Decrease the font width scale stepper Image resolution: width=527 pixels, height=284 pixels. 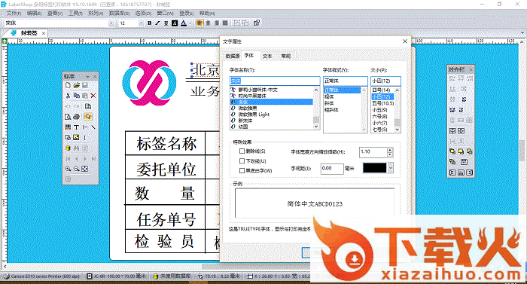point(390,154)
